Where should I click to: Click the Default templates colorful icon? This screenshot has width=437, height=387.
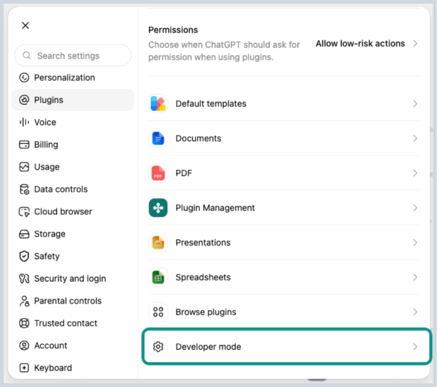tap(158, 103)
